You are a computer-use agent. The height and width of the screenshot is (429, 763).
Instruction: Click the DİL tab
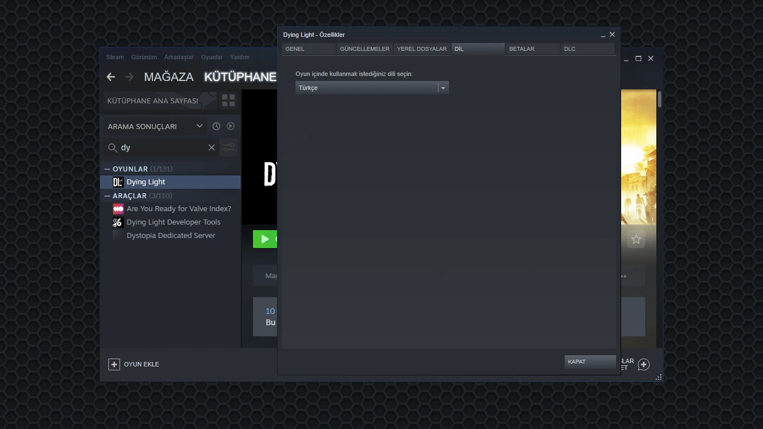[478, 49]
